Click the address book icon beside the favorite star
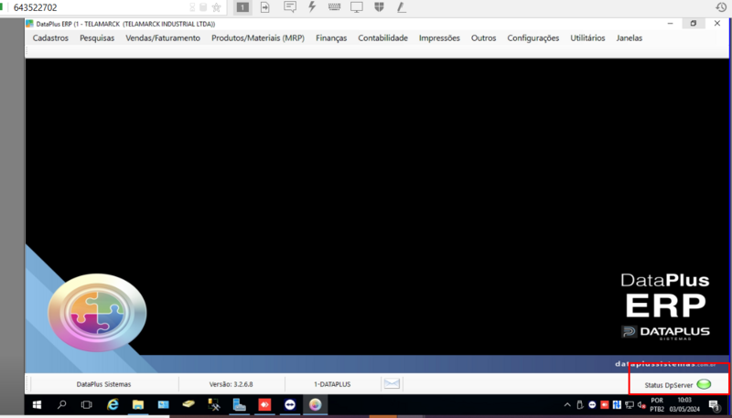 [203, 7]
